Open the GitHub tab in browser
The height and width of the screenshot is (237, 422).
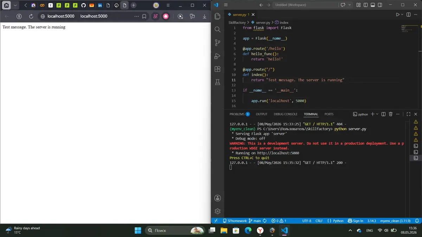pos(83,5)
